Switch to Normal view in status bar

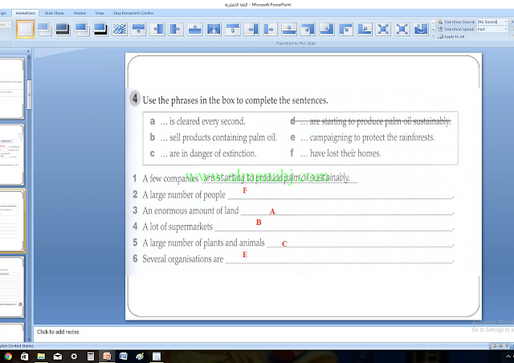tap(494, 346)
